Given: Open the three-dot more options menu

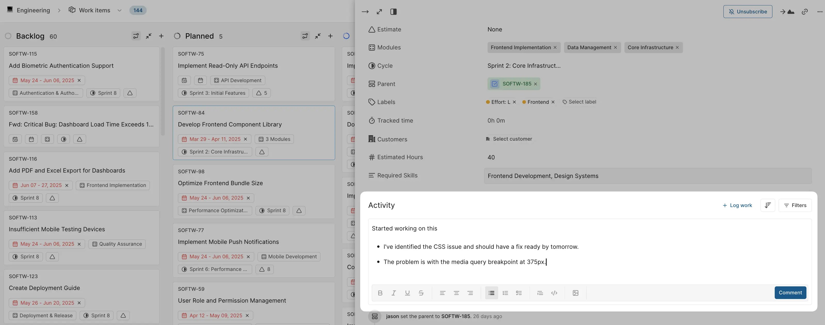Looking at the screenshot, I should (x=820, y=12).
